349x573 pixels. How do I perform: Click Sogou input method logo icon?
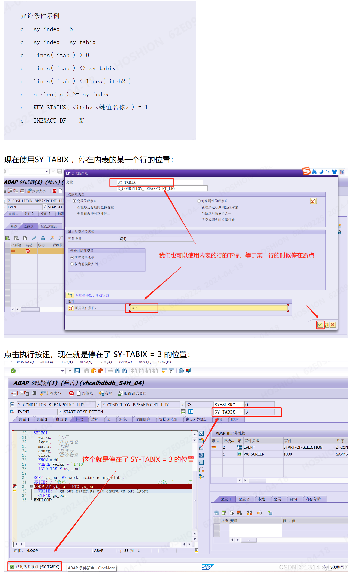(x=306, y=171)
